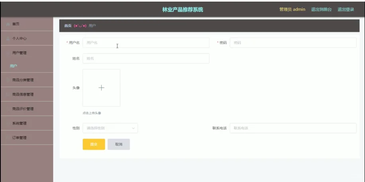Click the 退出到前台 link
The height and width of the screenshot is (182, 365).
tap(322, 10)
